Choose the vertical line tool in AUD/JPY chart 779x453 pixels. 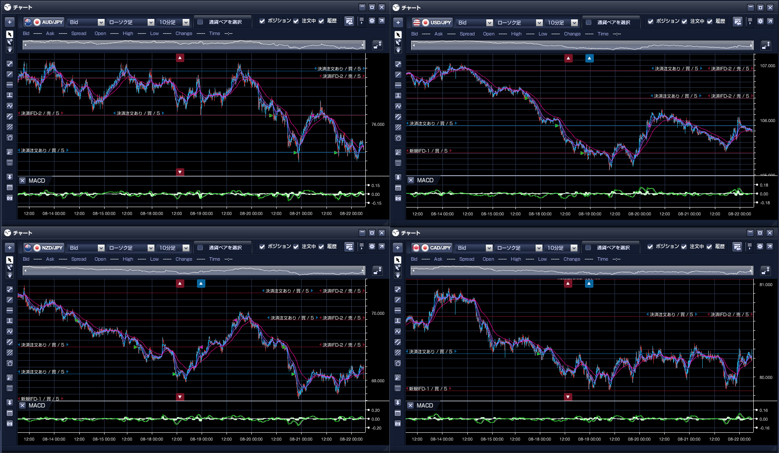tap(10, 95)
